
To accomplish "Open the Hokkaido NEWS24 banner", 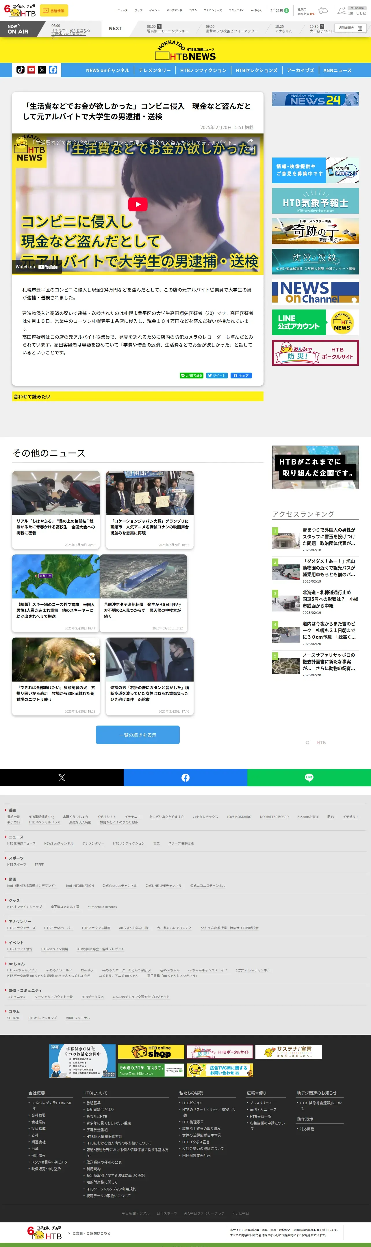I will 316,99.
